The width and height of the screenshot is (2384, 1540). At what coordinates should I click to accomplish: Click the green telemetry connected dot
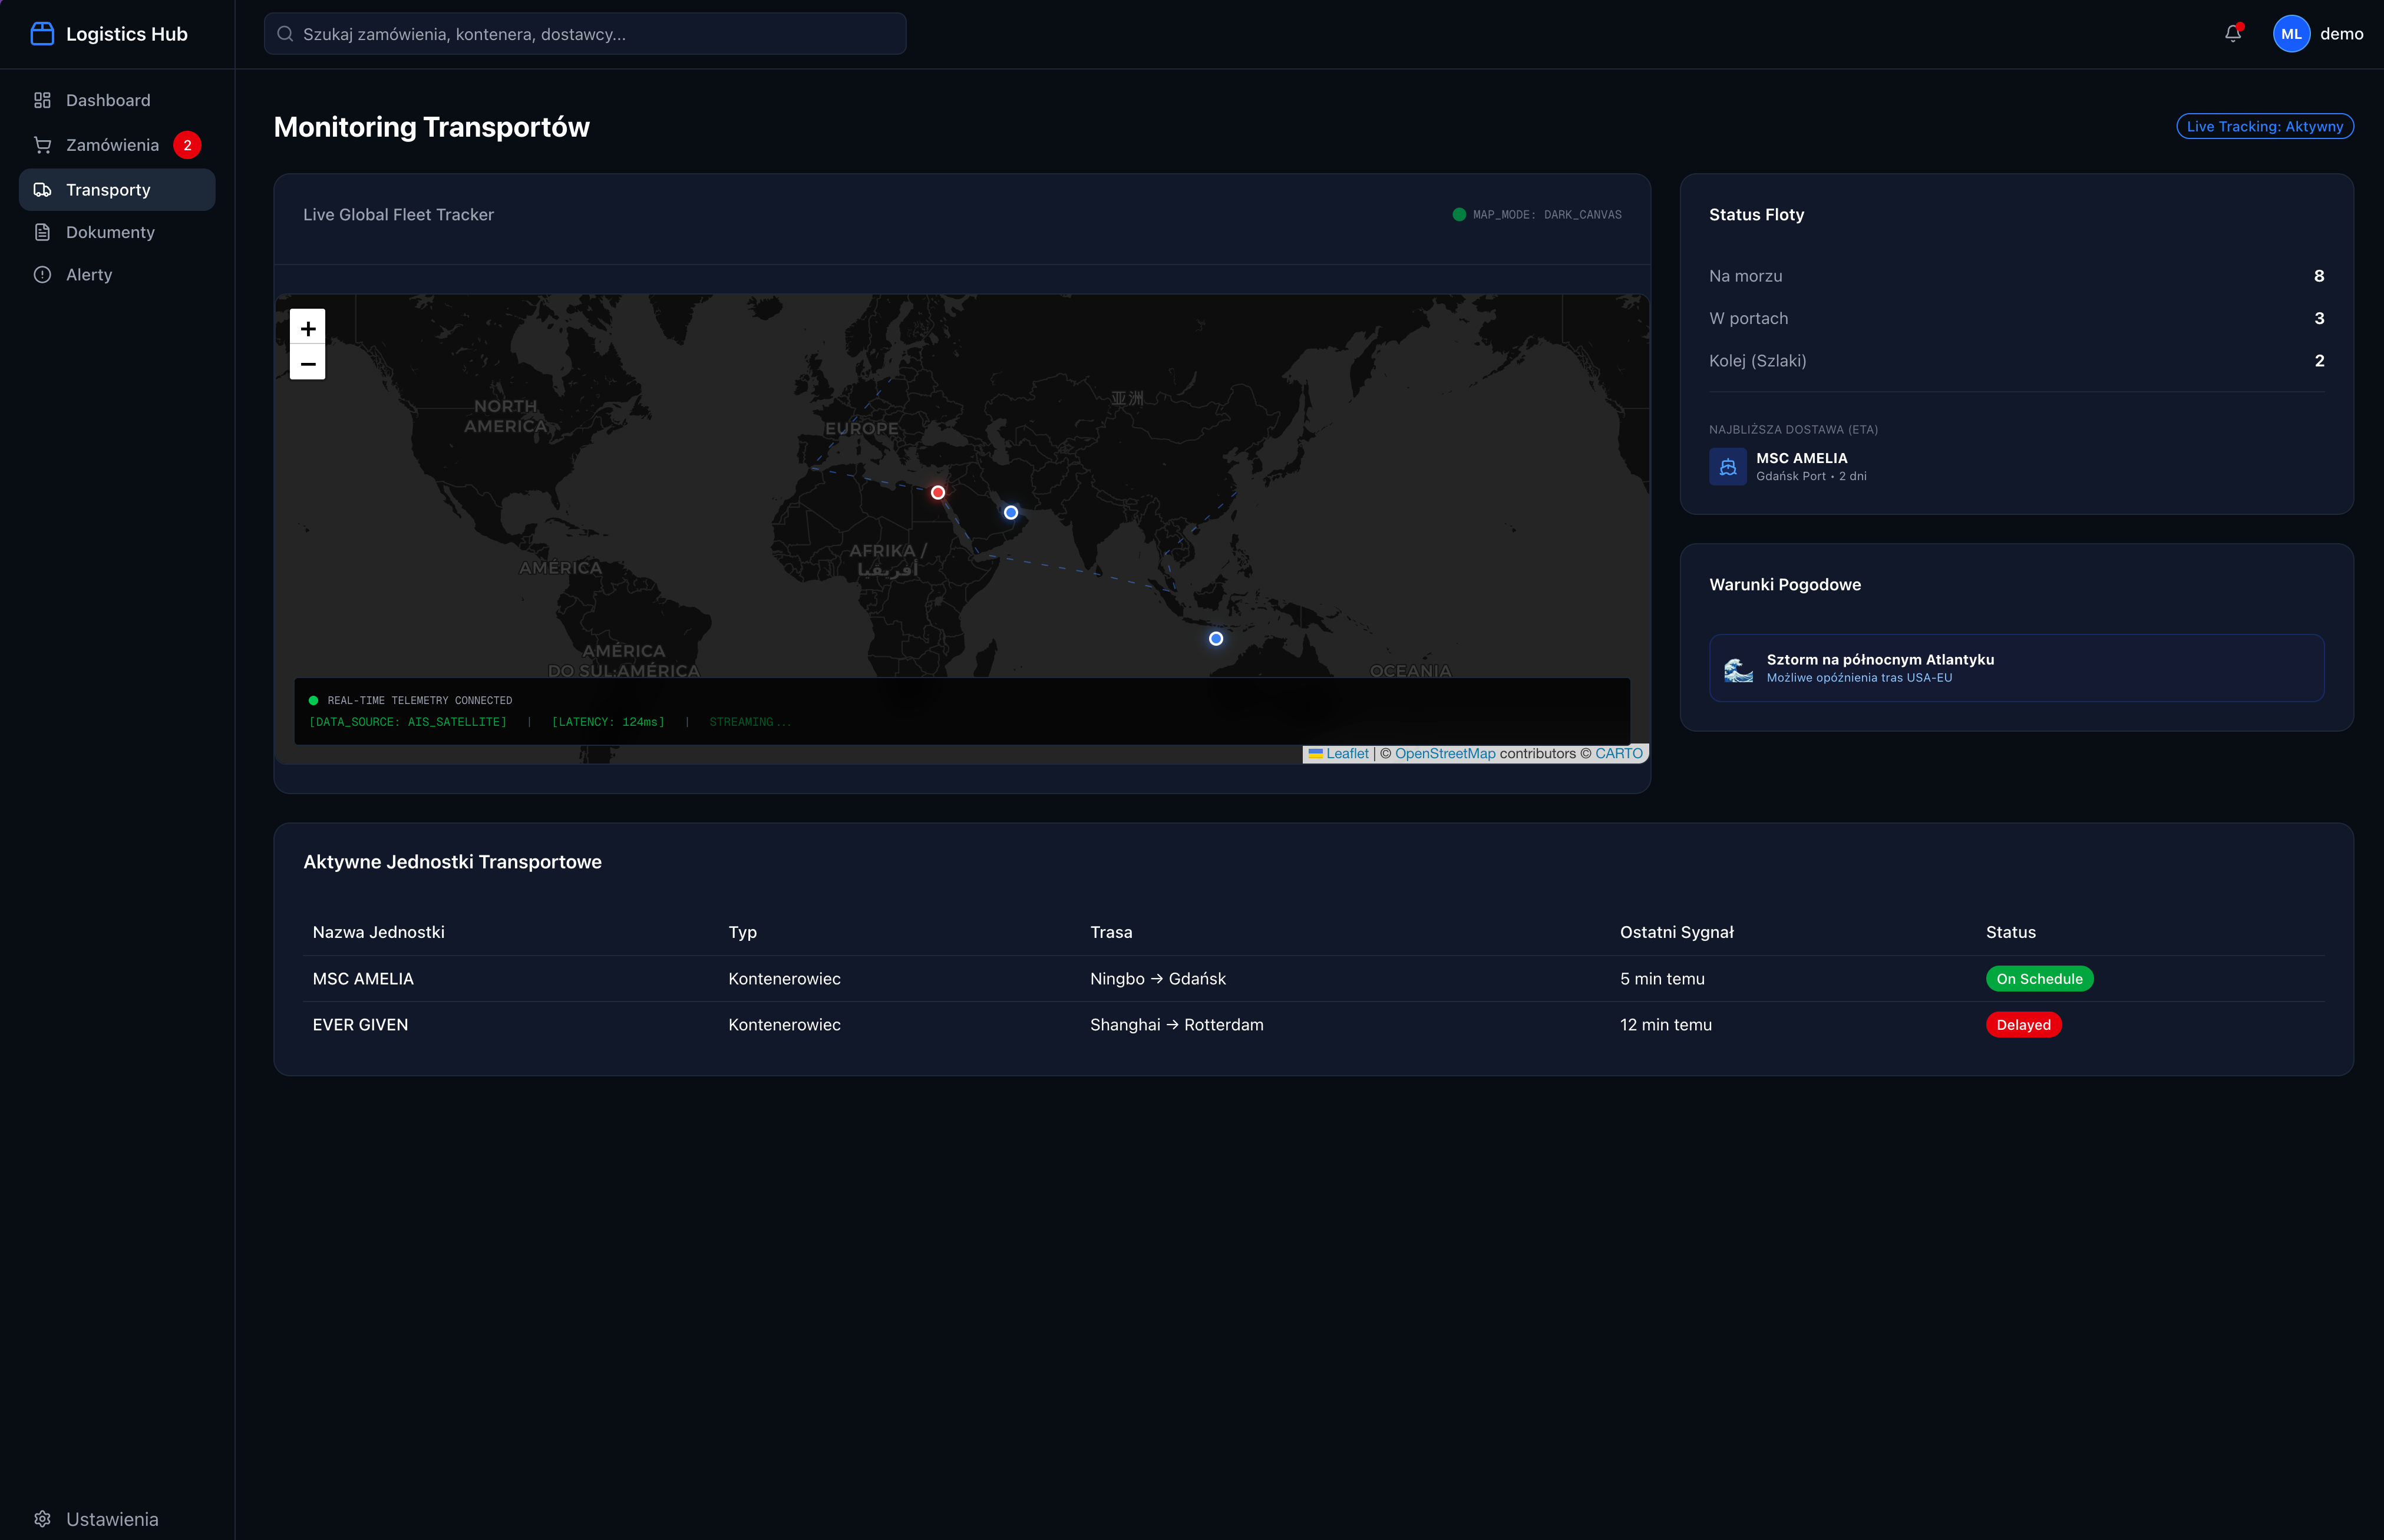coord(313,701)
